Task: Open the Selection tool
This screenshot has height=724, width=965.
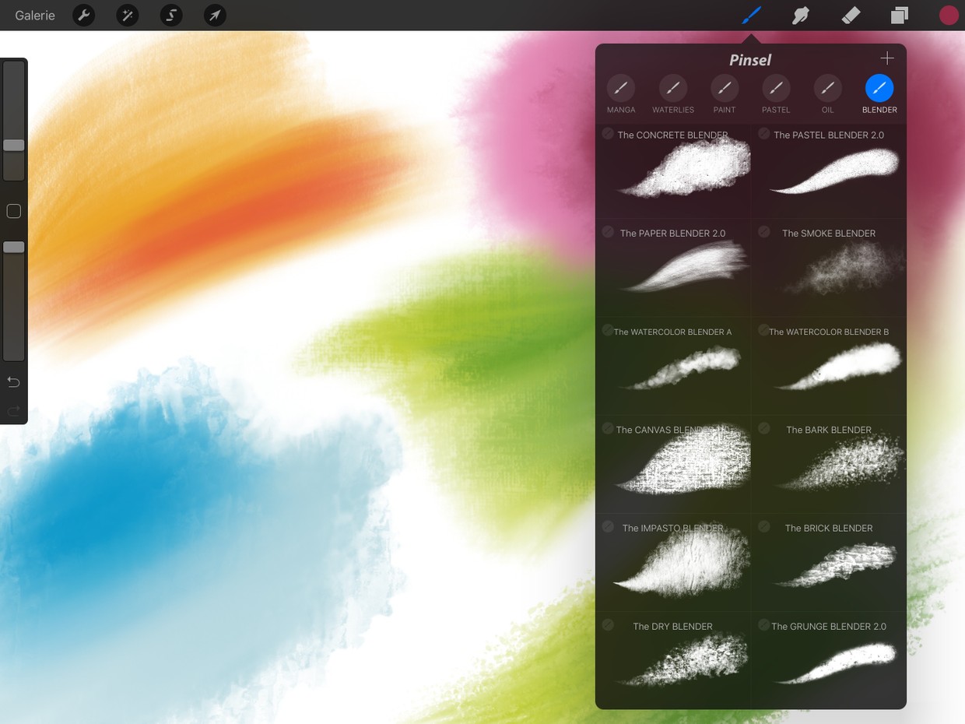Action: (x=171, y=15)
